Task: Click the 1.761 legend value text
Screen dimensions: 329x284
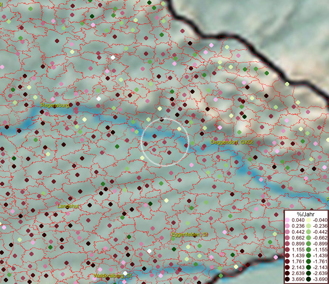Action: click(298, 261)
